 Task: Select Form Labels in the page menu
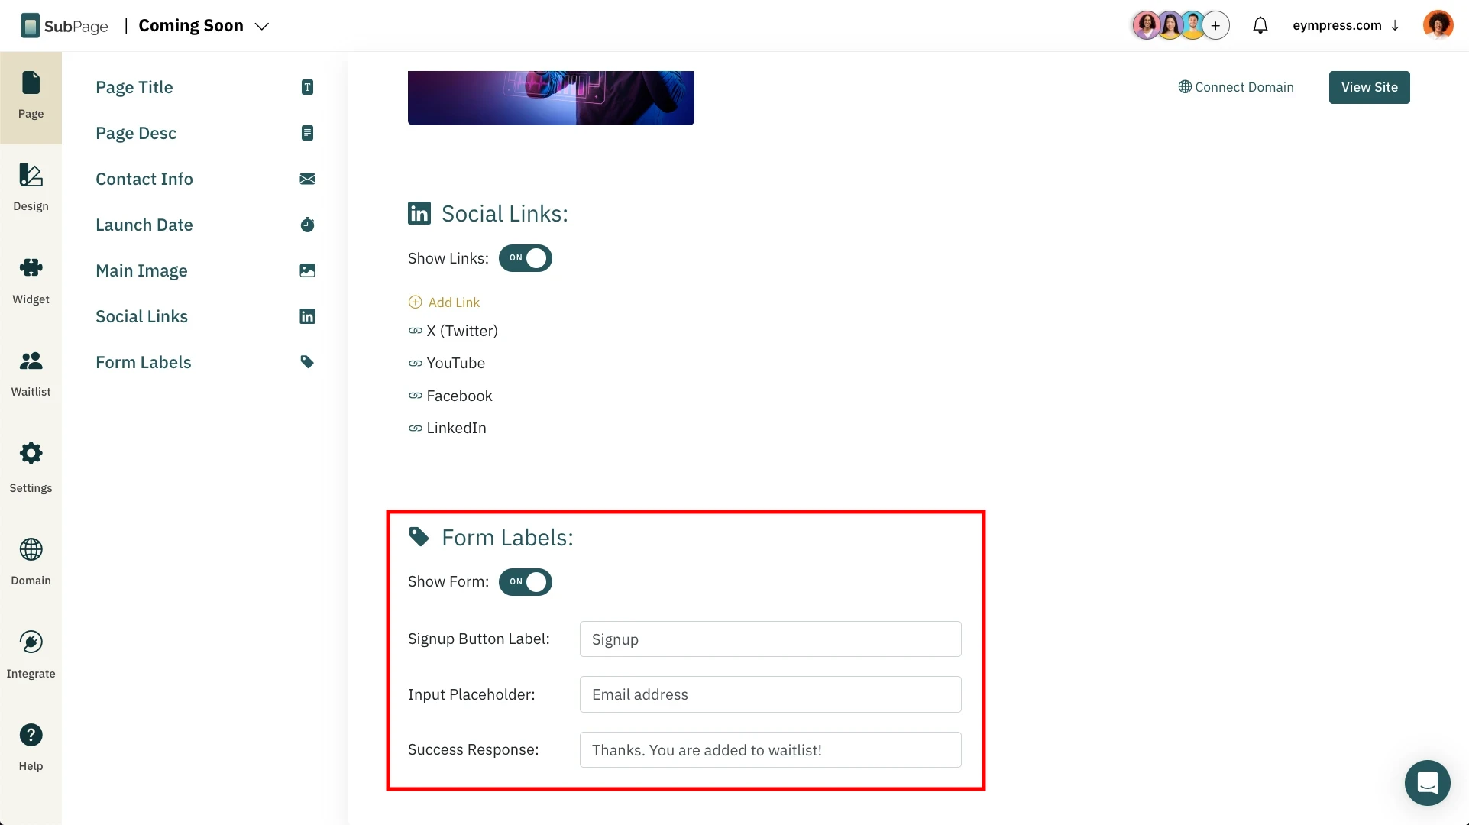coord(144,362)
